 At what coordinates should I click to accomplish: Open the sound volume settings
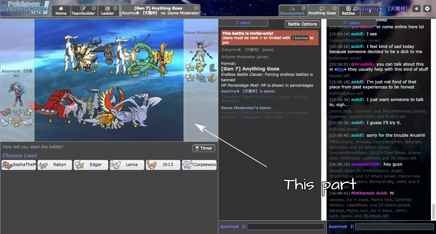point(416,9)
